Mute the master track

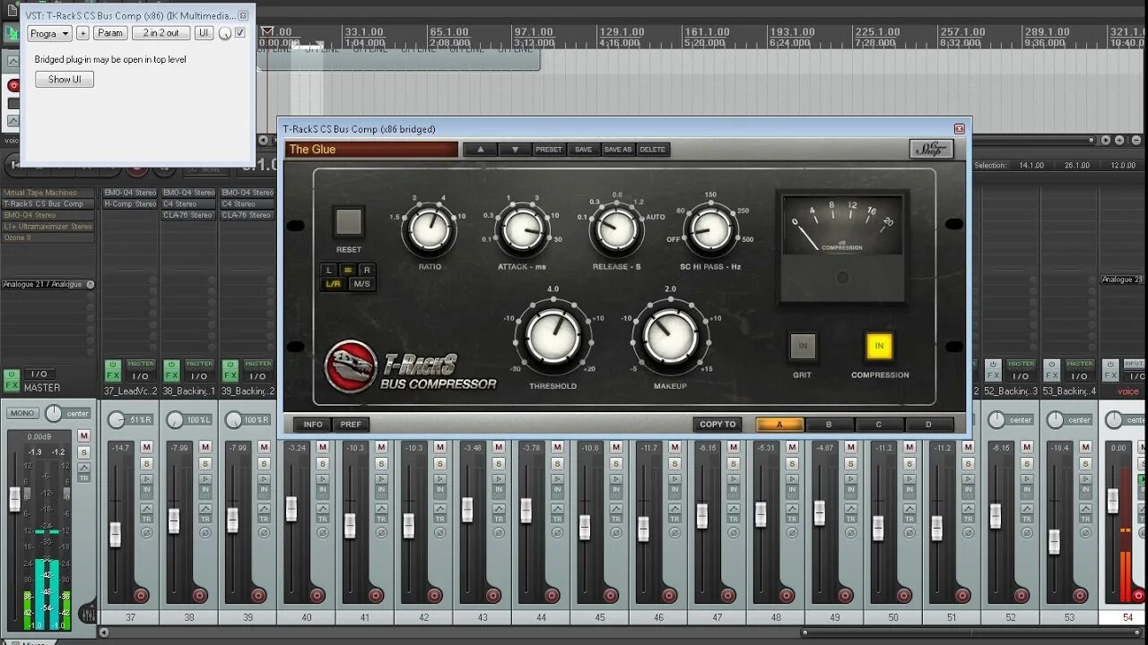(83, 435)
